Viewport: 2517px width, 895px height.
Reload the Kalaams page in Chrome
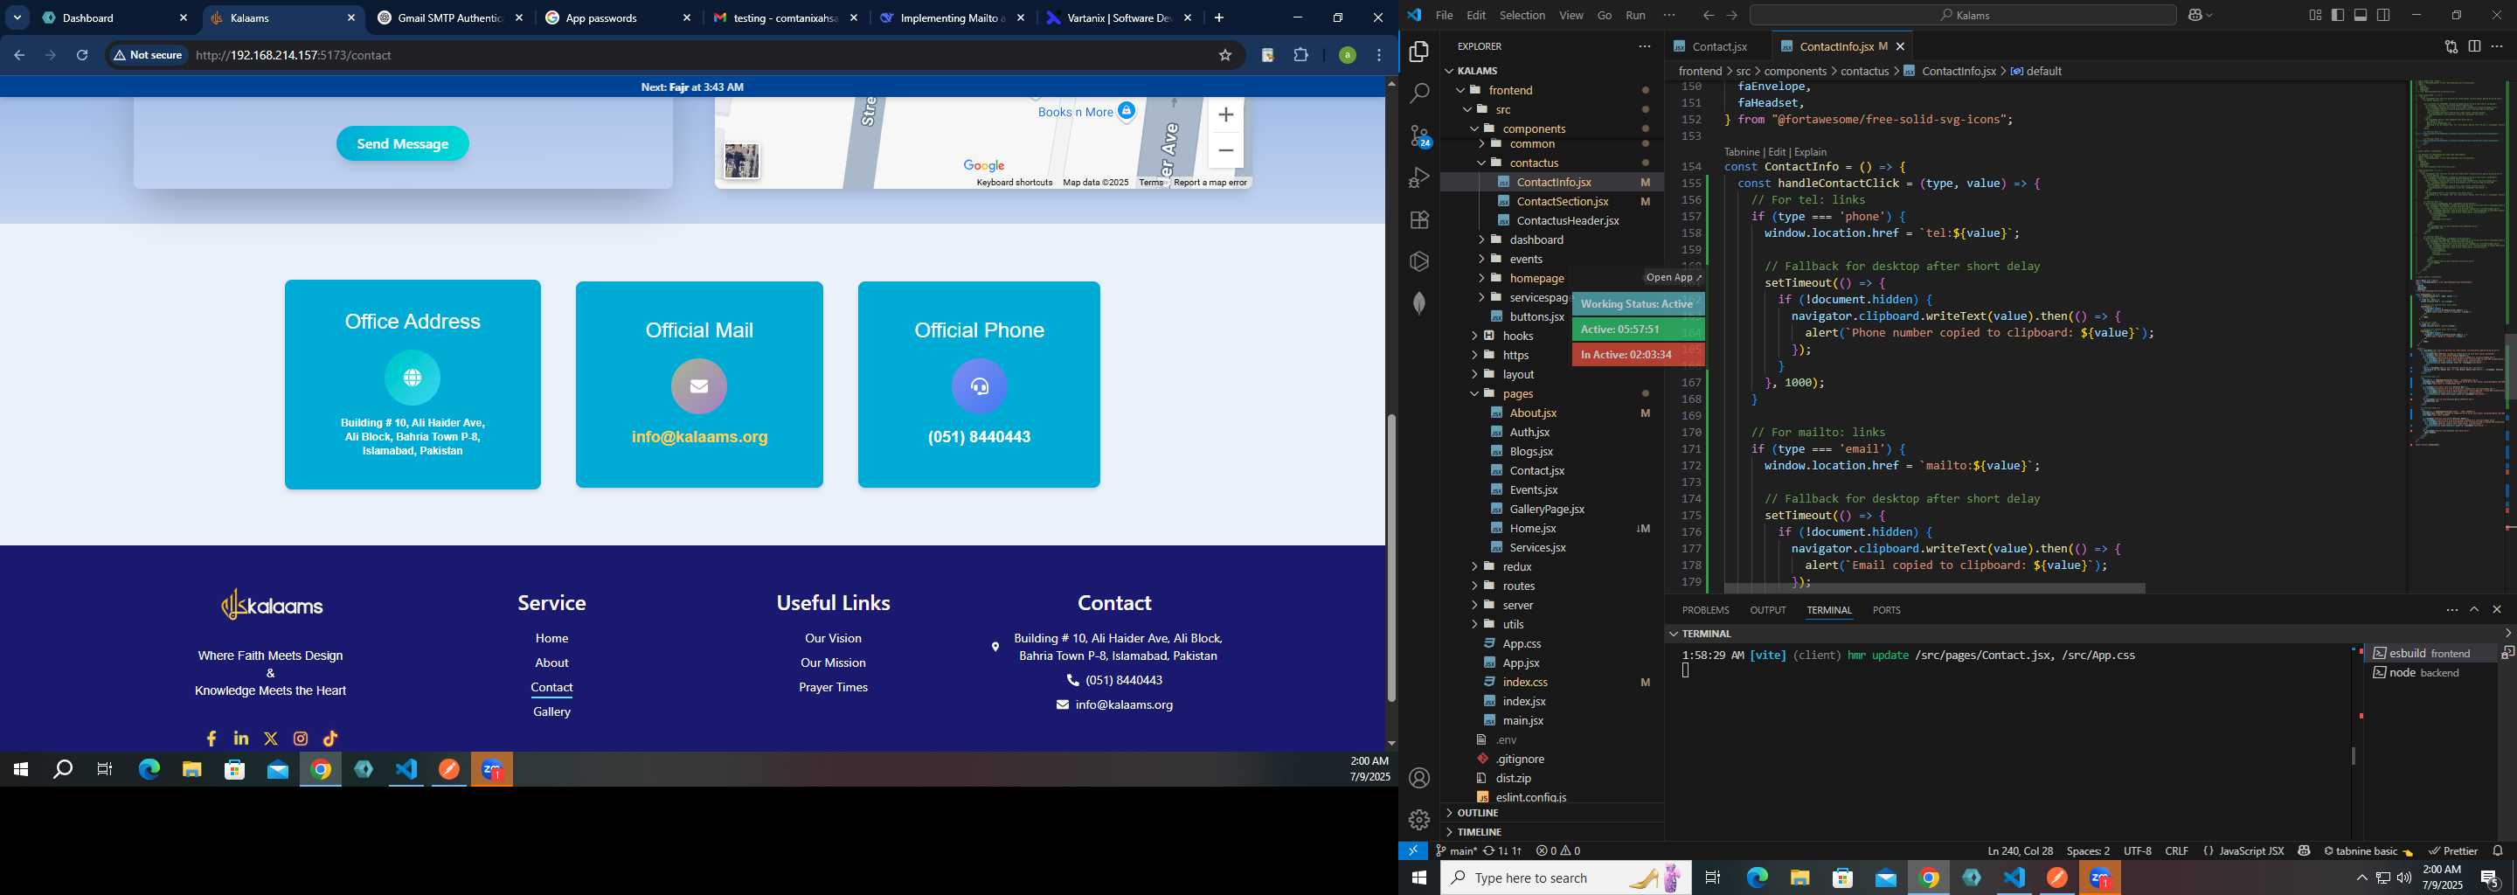pos(82,56)
